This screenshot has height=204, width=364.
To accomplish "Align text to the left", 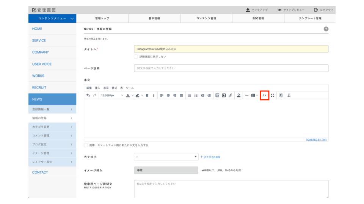I will click(x=162, y=95).
